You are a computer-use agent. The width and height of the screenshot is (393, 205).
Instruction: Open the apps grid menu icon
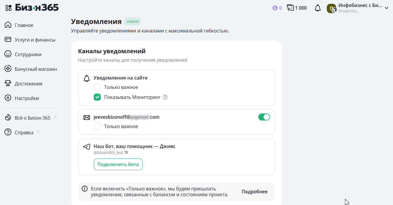point(8,8)
